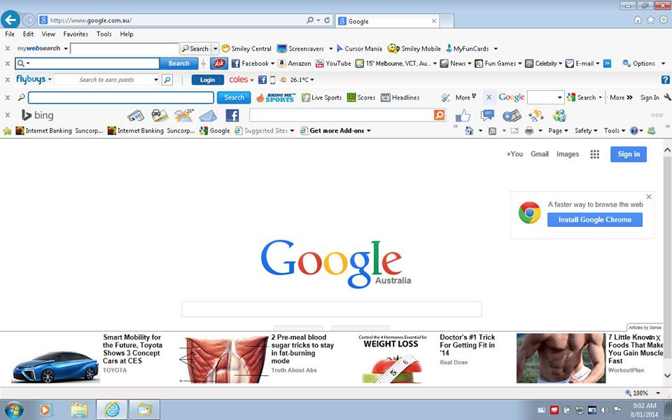Image resolution: width=672 pixels, height=420 pixels.
Task: Click the blue Sign in button
Action: tap(628, 154)
